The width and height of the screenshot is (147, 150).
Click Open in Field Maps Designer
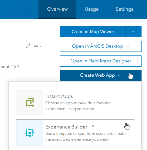[101, 61]
